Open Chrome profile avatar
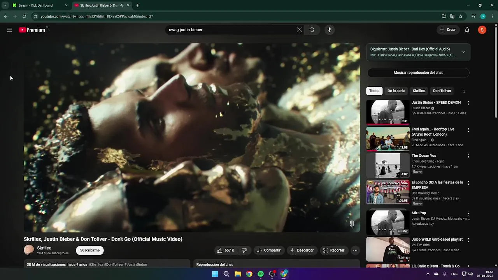 (483, 16)
